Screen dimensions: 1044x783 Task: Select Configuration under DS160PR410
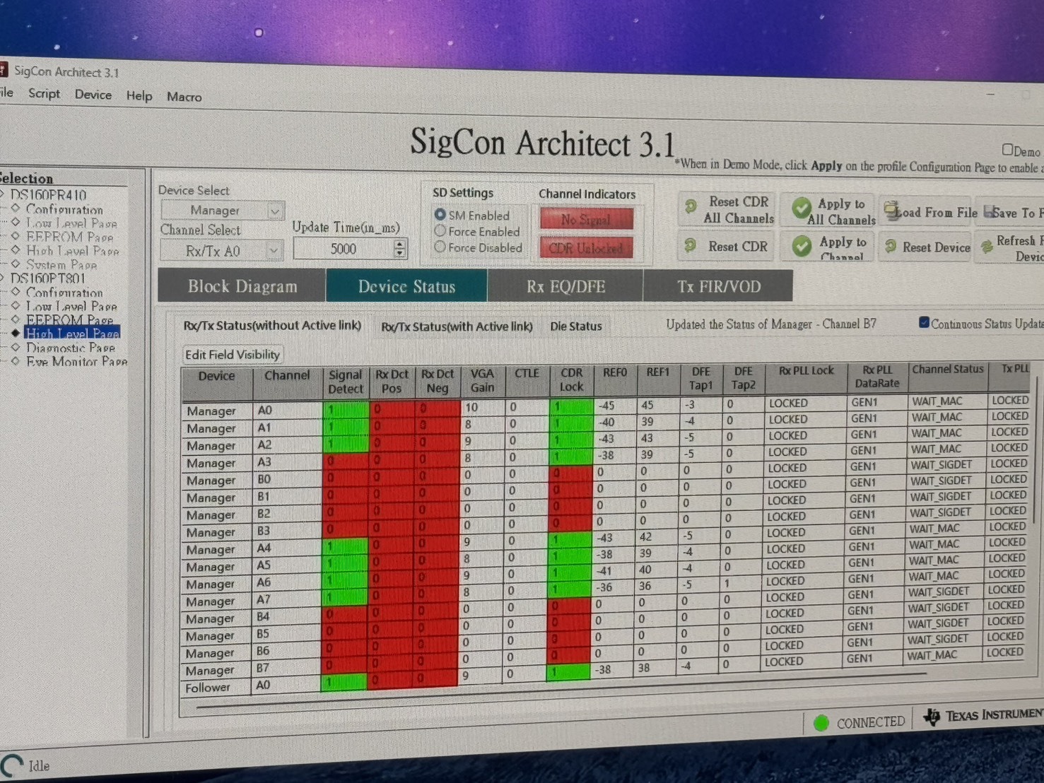coord(64,209)
